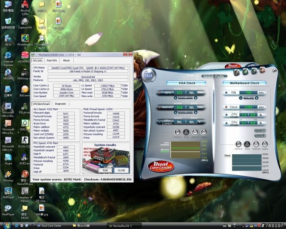Open the RealPlayer desktop icon

pos(8,210)
